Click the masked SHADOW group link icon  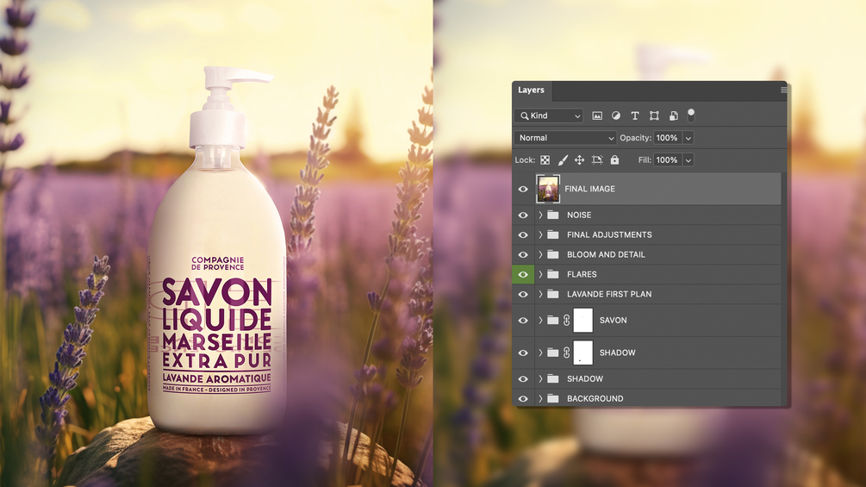(567, 353)
